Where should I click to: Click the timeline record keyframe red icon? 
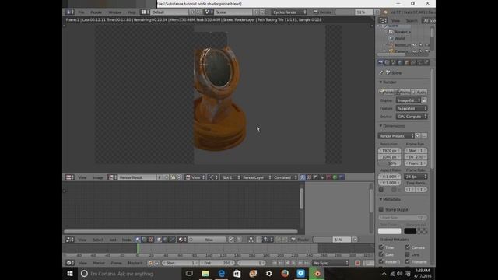click(357, 263)
